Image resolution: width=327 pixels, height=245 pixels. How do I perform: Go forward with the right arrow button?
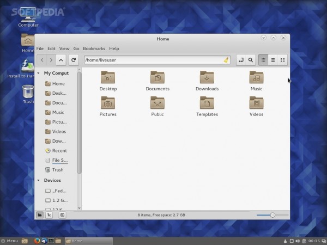(51, 60)
